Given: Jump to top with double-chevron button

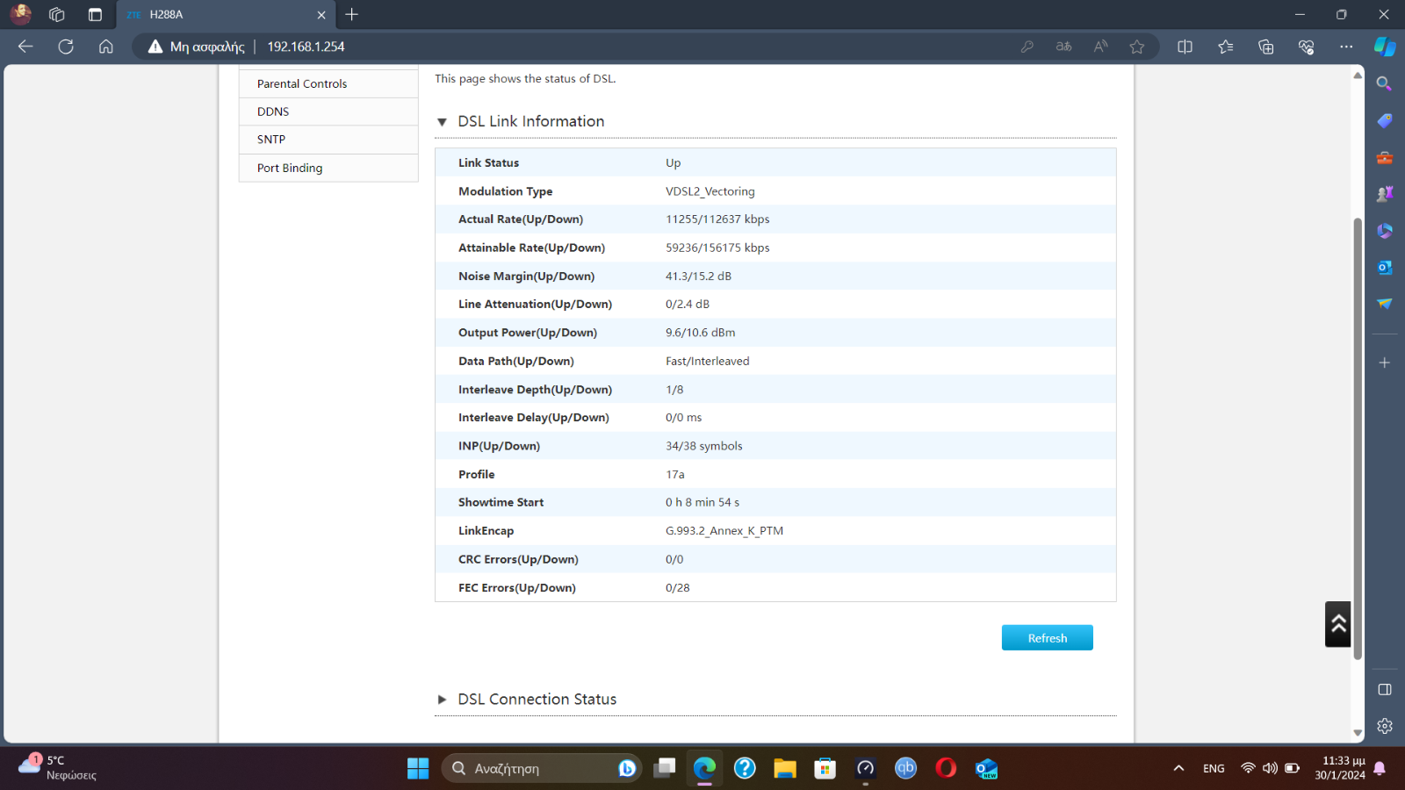Looking at the screenshot, I should point(1338,624).
